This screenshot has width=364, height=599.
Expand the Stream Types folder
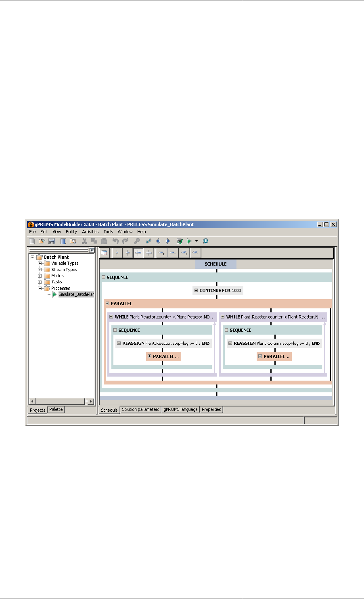40,270
